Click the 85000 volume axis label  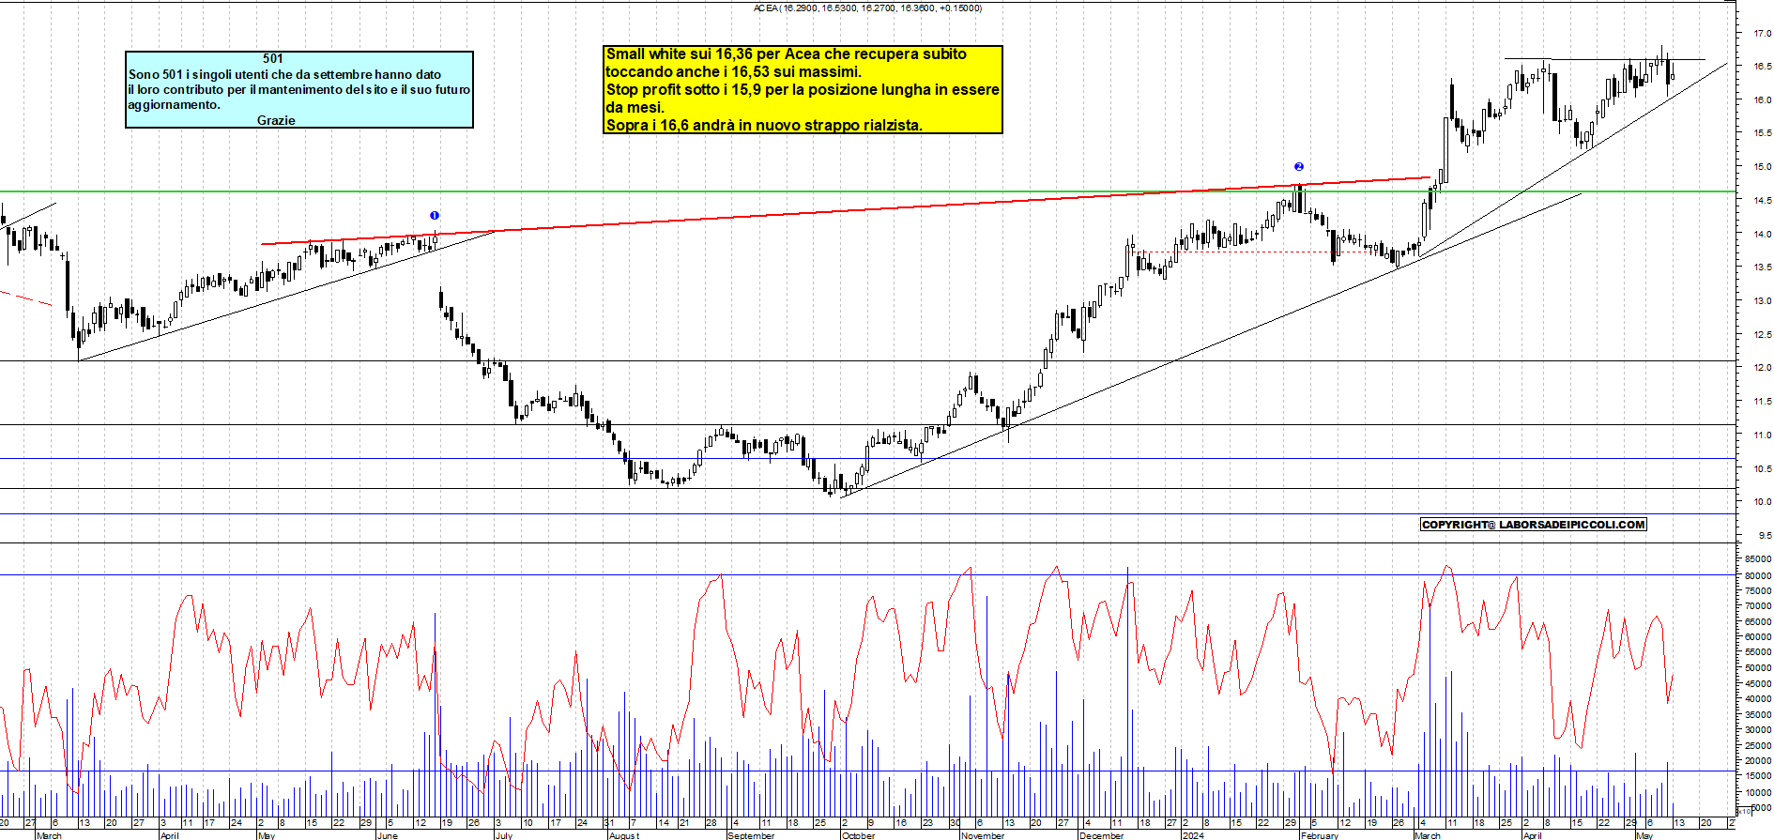[x=1758, y=559]
